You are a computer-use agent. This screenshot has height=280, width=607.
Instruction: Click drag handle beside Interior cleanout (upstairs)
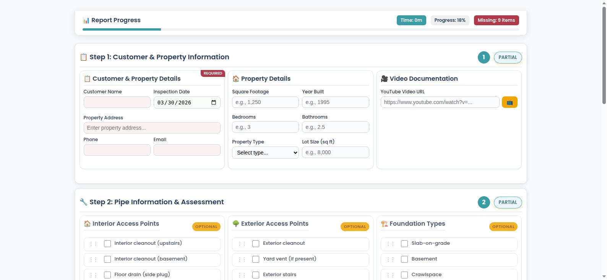93,244
